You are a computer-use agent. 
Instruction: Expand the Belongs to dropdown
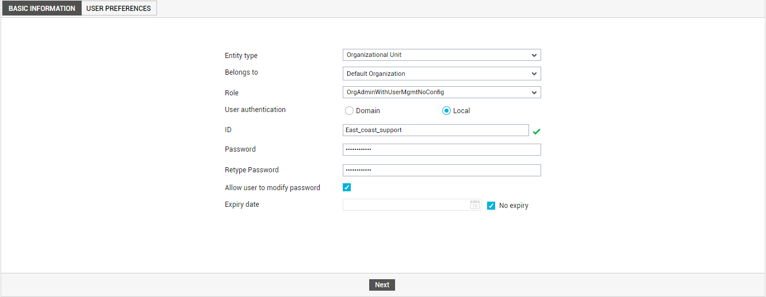tap(442, 74)
